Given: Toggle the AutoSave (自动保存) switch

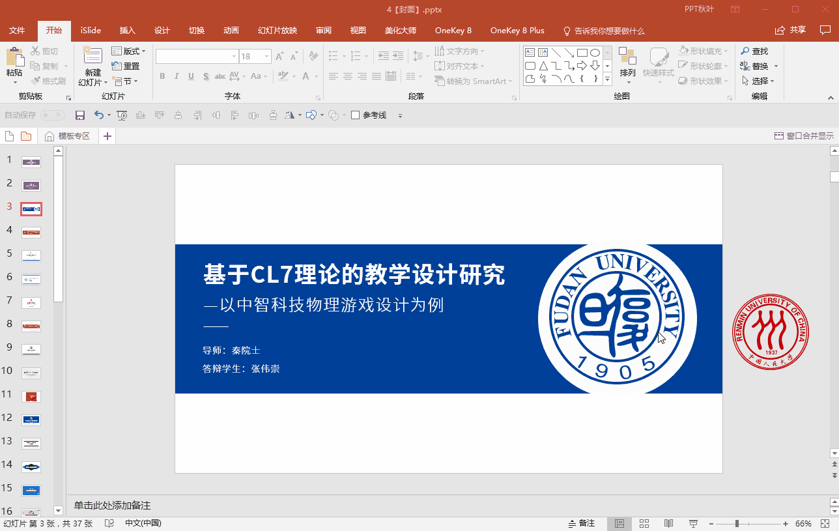Looking at the screenshot, I should point(53,115).
